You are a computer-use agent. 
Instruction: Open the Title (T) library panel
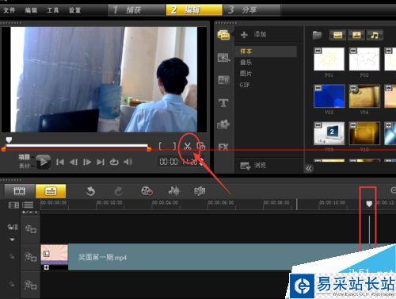[x=223, y=102]
